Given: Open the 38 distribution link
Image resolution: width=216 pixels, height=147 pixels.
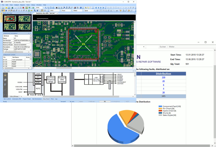Looking at the screenshot, I should coord(164,92).
